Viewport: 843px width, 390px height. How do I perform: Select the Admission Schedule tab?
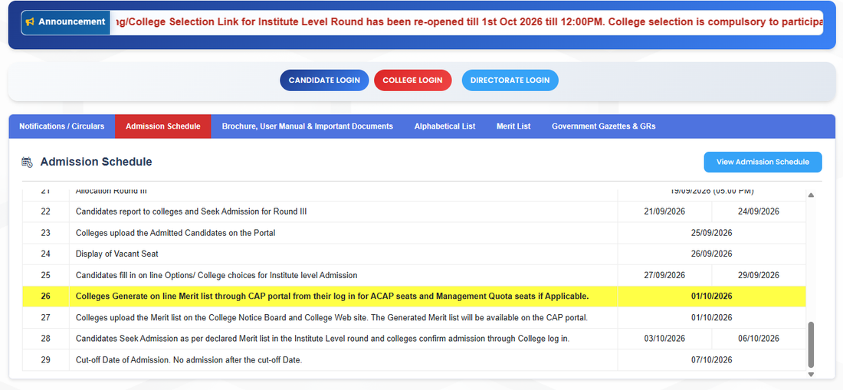[163, 126]
